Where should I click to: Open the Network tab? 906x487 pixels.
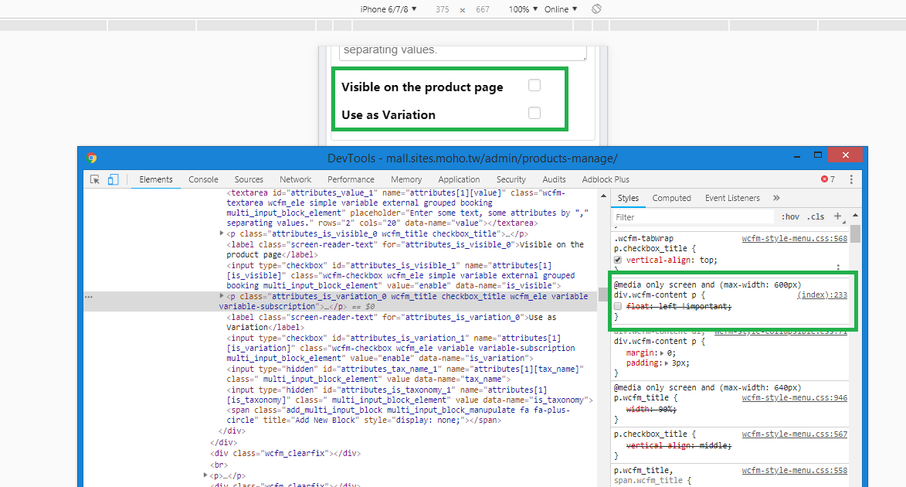295,179
